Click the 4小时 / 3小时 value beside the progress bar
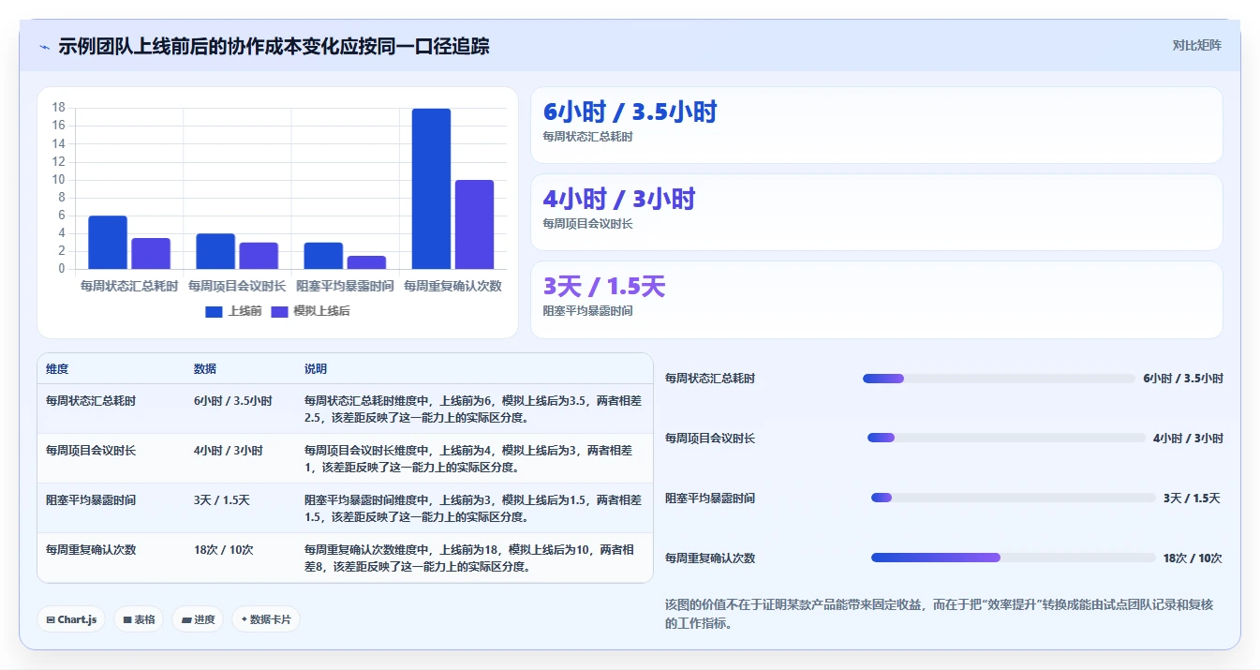 [x=1188, y=439]
